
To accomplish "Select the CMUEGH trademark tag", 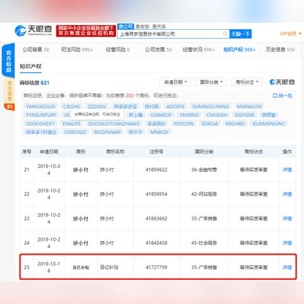I will coord(217,115).
